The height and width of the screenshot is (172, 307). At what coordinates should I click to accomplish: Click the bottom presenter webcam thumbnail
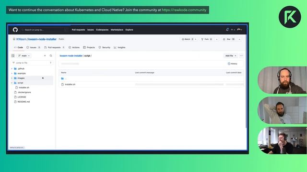[x=282, y=140]
